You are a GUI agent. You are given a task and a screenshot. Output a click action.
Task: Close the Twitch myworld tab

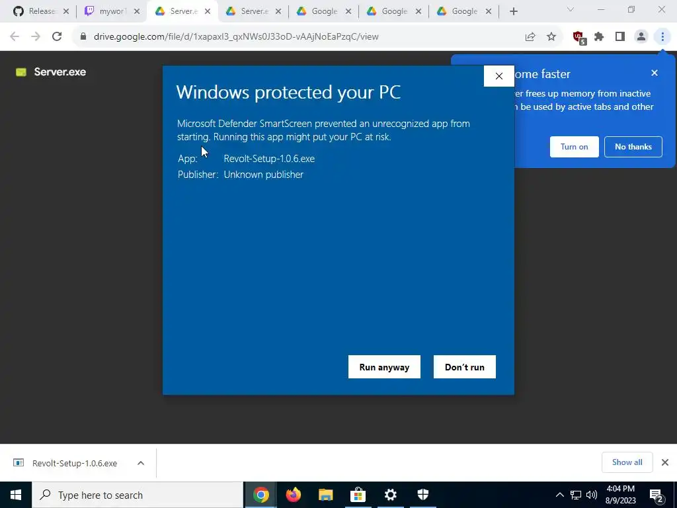pos(137,12)
